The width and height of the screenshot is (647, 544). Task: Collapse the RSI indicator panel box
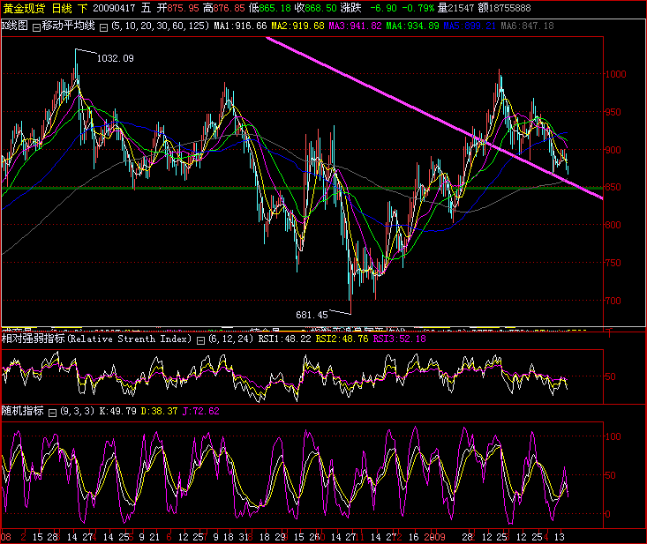pos(200,340)
